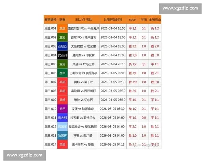Click half-time score 0:0 in row 011
Screen dimensions: 205x164
click(x=143, y=118)
